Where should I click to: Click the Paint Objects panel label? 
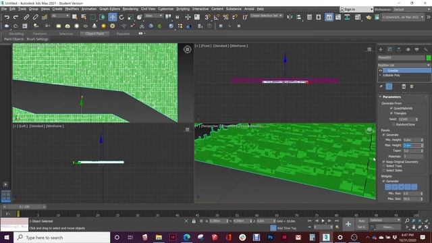[x=14, y=39]
